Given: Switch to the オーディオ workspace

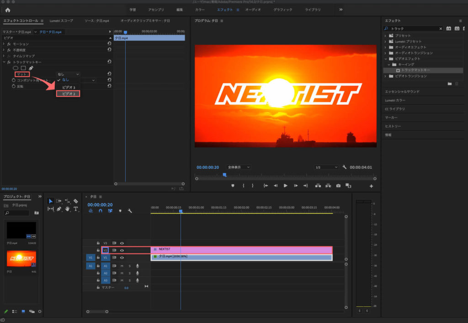Looking at the screenshot, I should coord(253,10).
